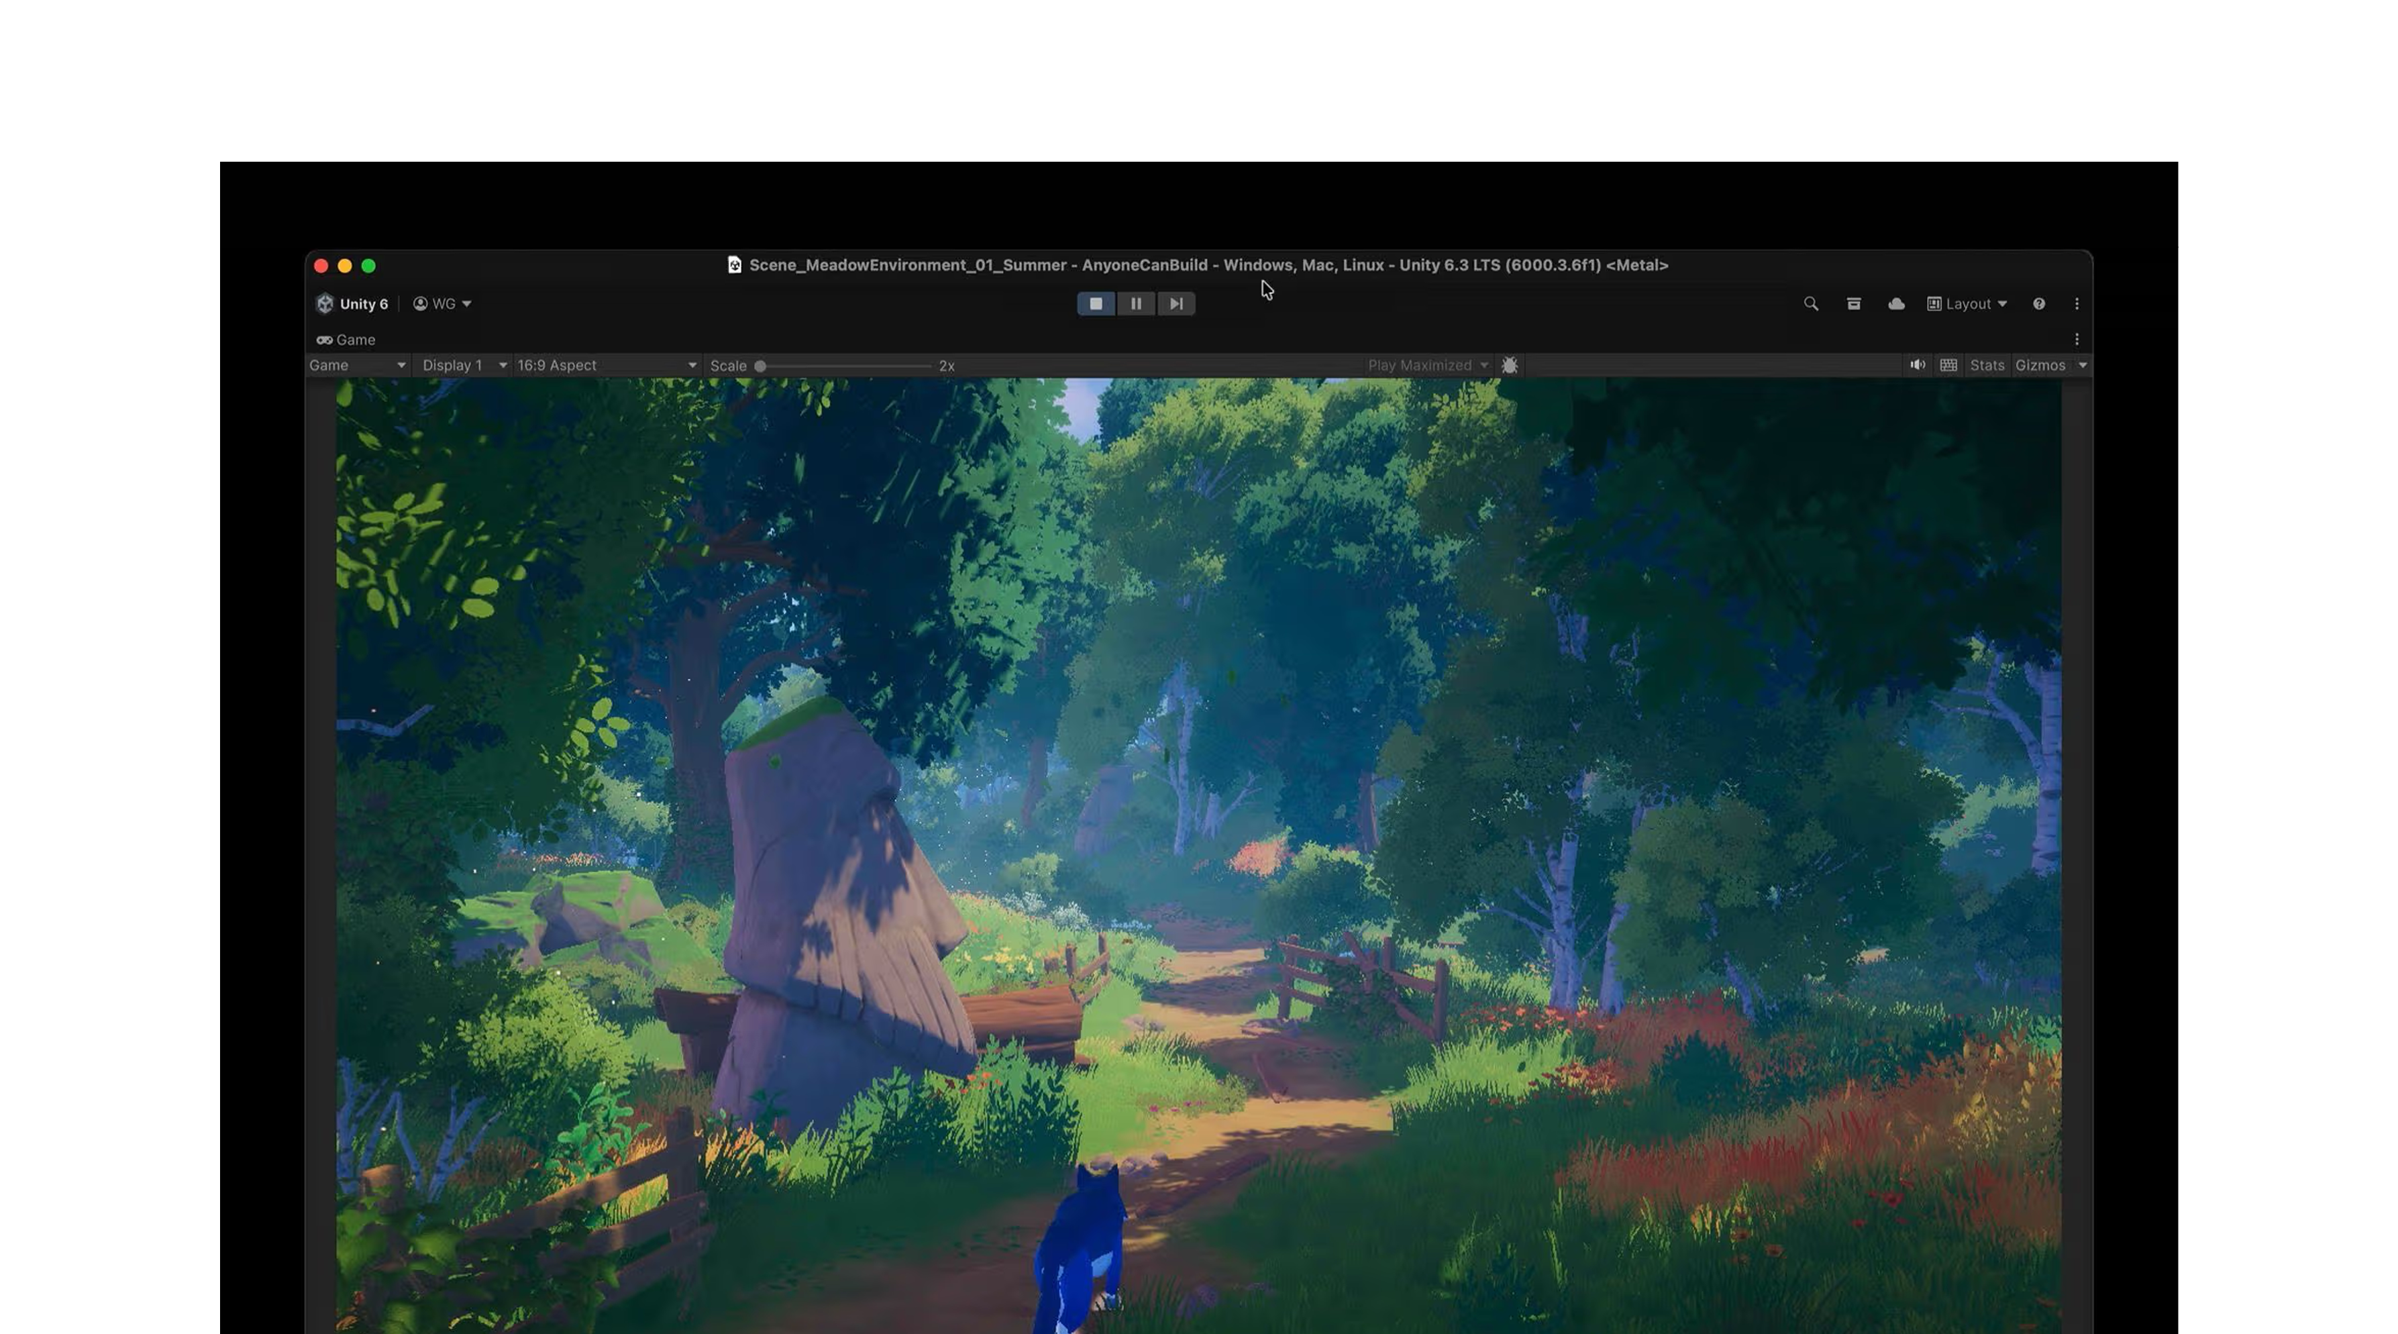
Task: Minimize the Unity window with yellow button
Action: [344, 265]
